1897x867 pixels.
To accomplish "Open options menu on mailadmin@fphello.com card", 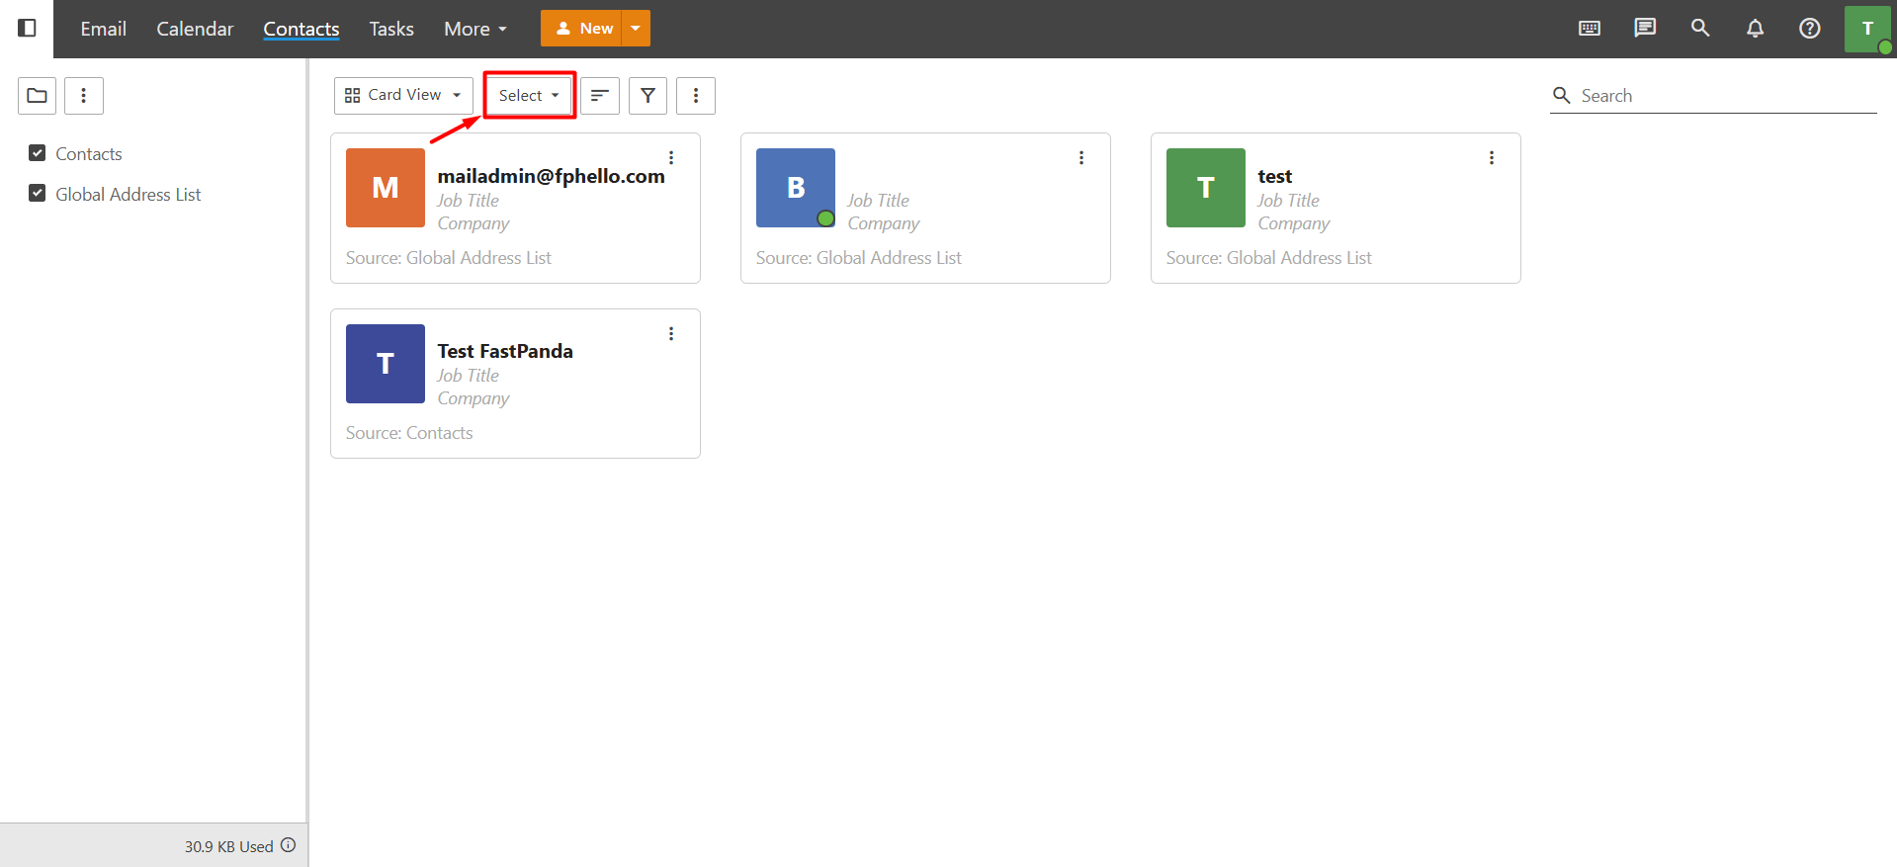I will coord(671,158).
